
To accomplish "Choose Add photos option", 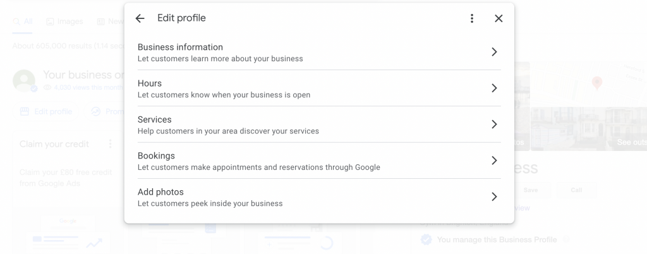I will [160, 191].
